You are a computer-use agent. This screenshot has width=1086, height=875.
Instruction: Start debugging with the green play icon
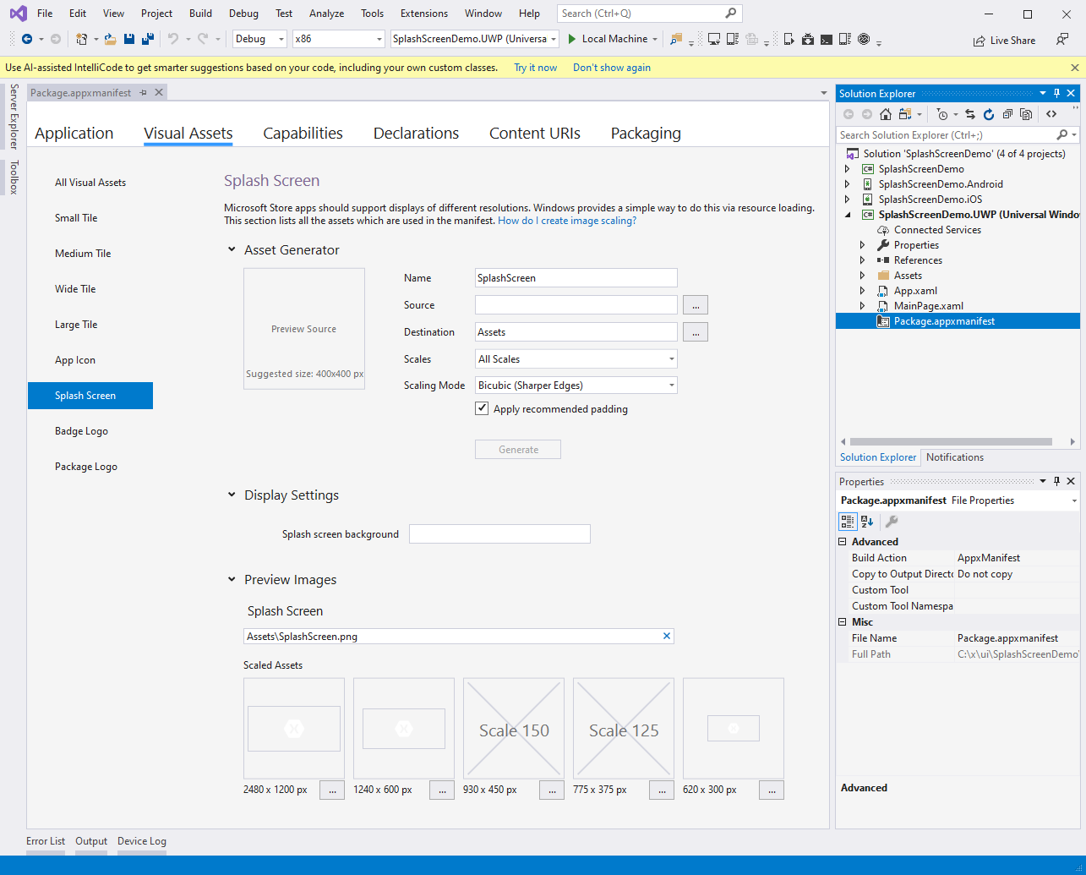coord(572,39)
